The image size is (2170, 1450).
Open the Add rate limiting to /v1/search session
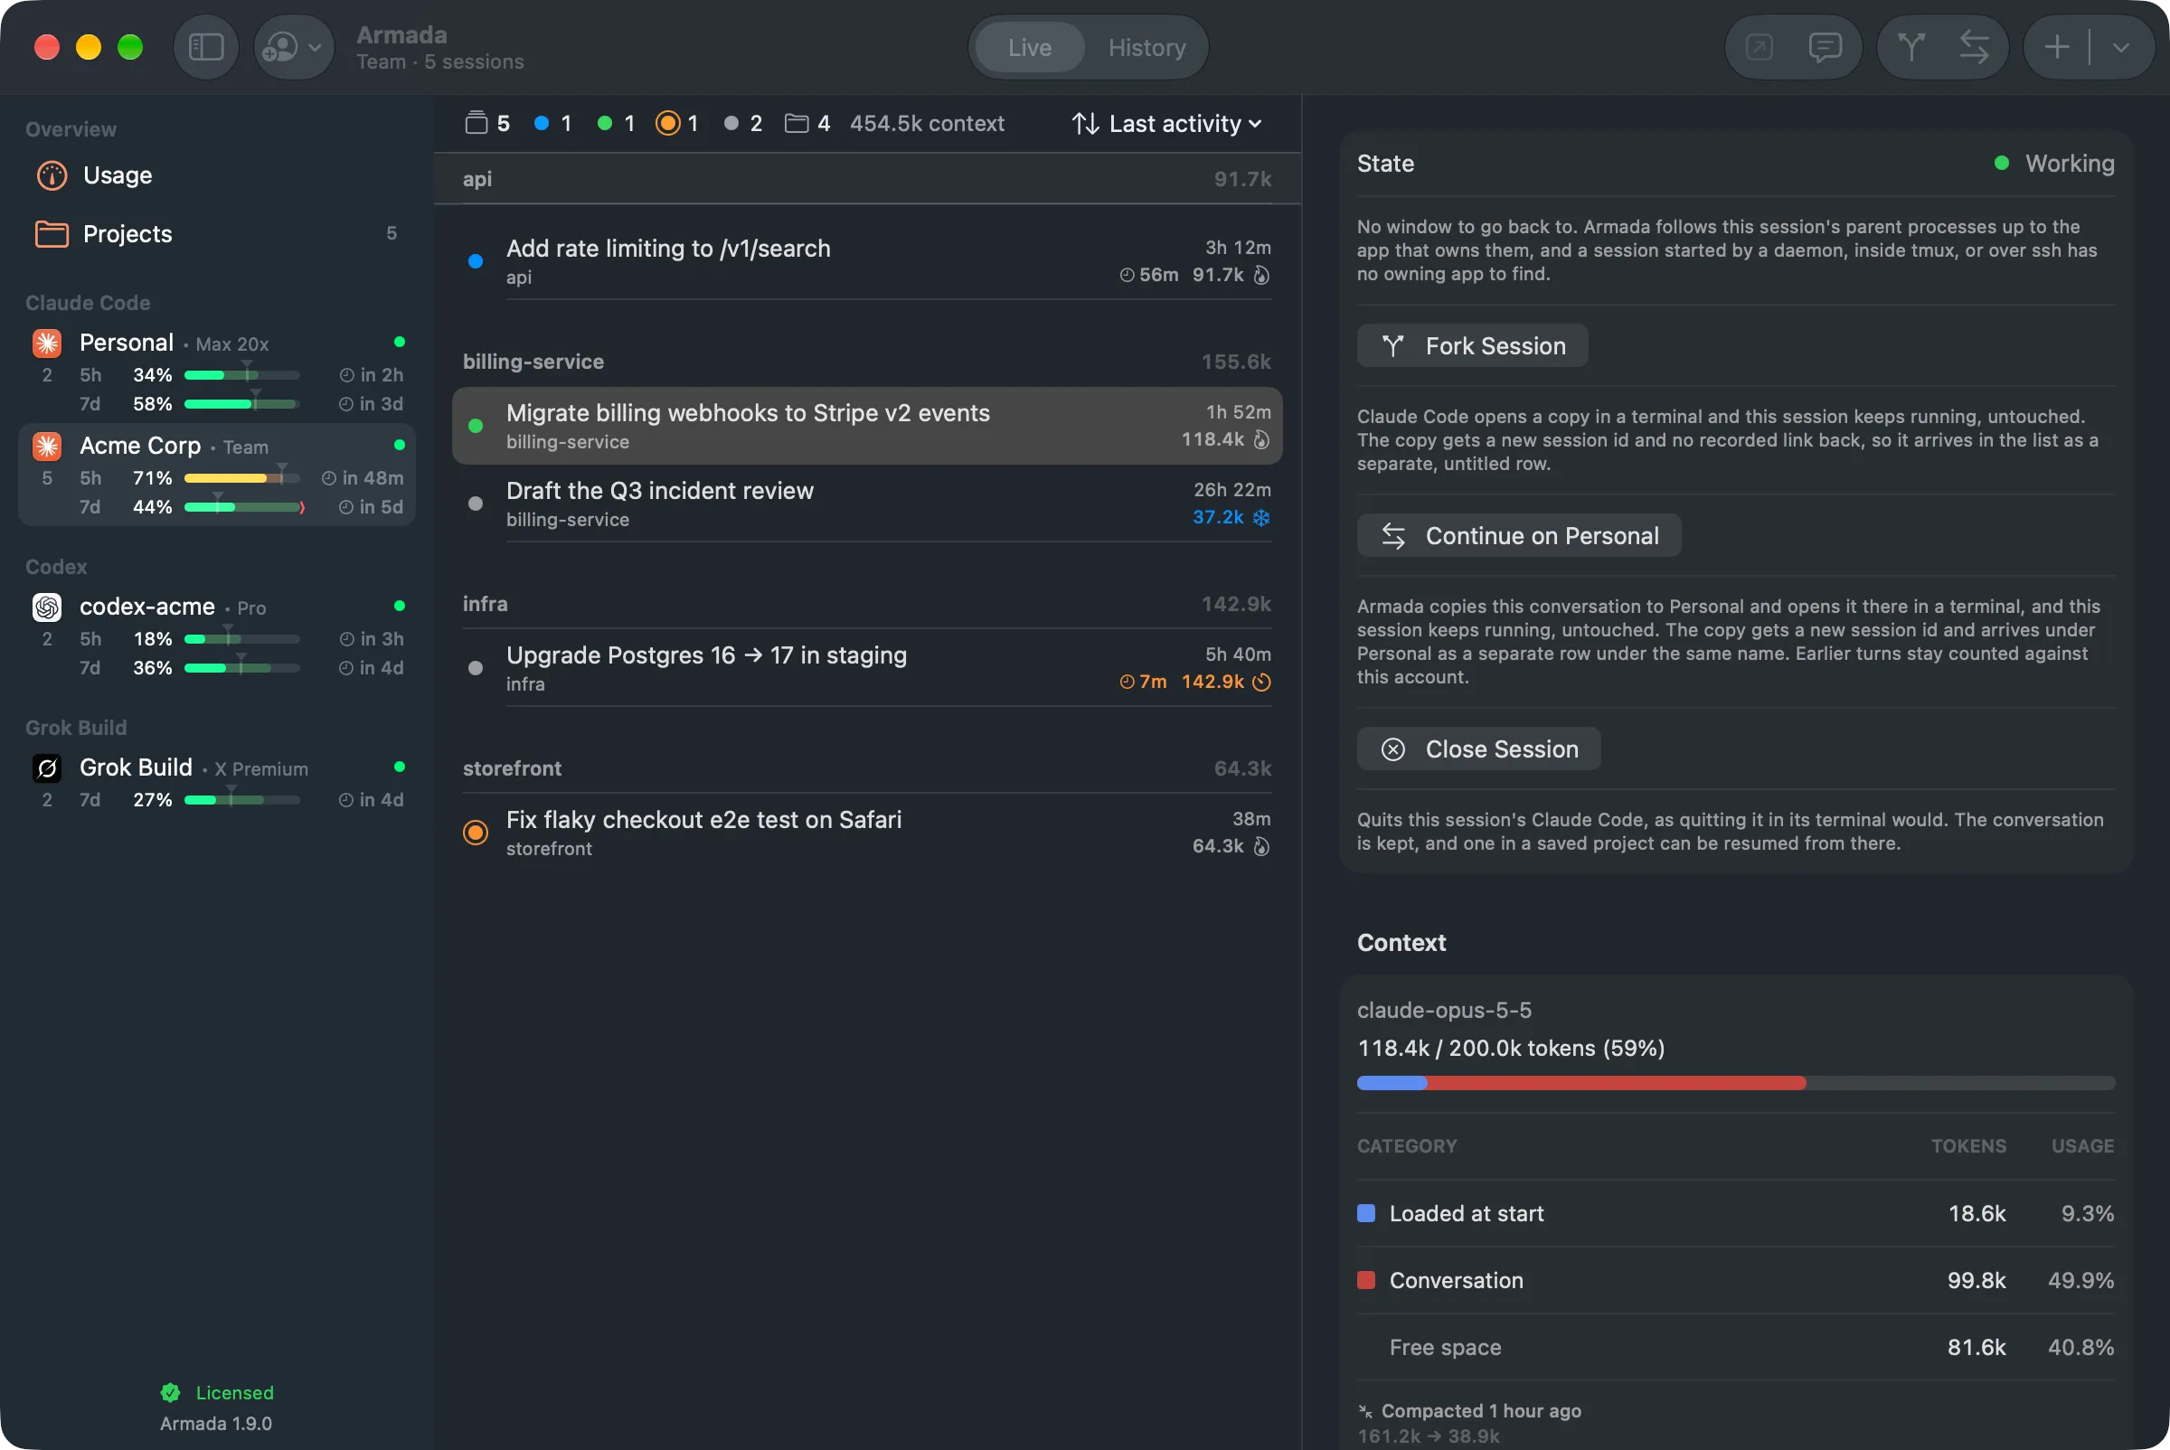tap(867, 261)
